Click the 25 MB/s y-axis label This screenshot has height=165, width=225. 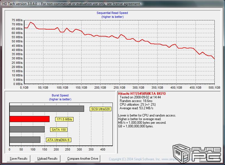[17, 63]
